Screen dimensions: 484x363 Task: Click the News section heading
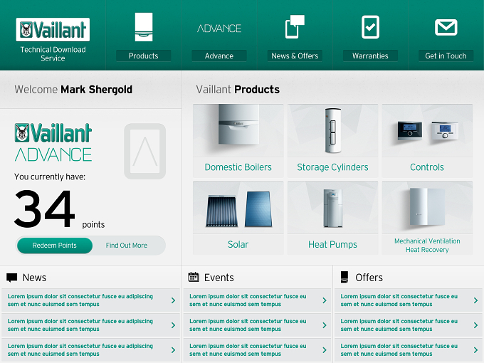(35, 278)
